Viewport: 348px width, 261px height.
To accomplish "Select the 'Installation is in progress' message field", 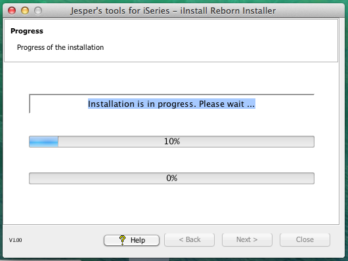I will [171, 104].
